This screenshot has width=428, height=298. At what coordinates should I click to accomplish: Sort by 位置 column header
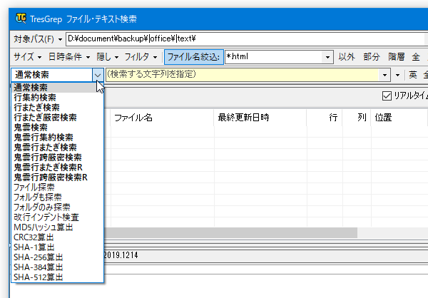point(399,118)
